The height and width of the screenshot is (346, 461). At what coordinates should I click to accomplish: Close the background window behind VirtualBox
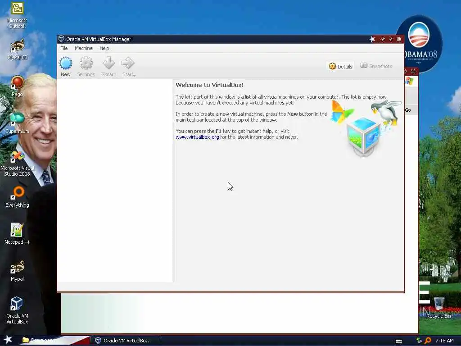[413, 72]
